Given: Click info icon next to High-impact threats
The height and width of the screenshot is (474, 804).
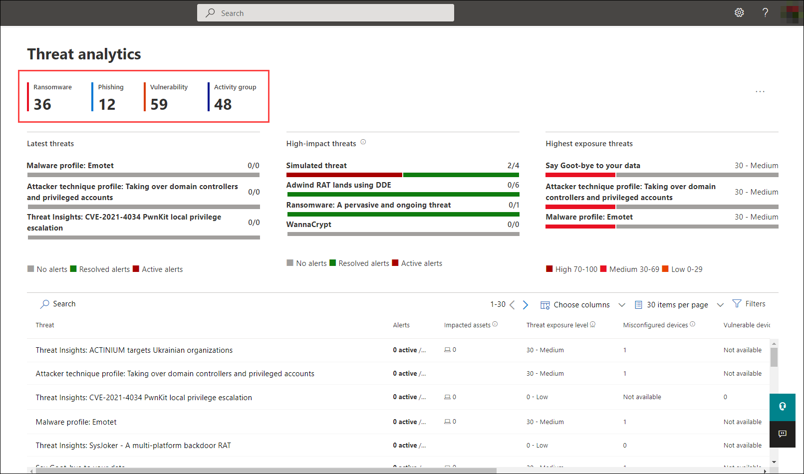Looking at the screenshot, I should [363, 142].
